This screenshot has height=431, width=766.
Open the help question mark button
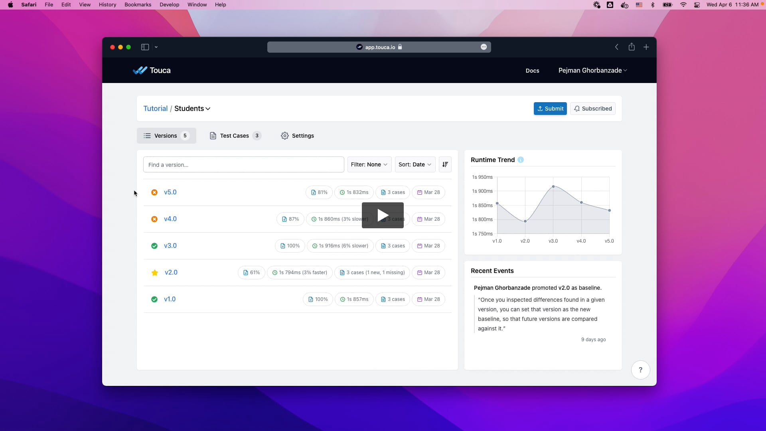click(x=640, y=370)
